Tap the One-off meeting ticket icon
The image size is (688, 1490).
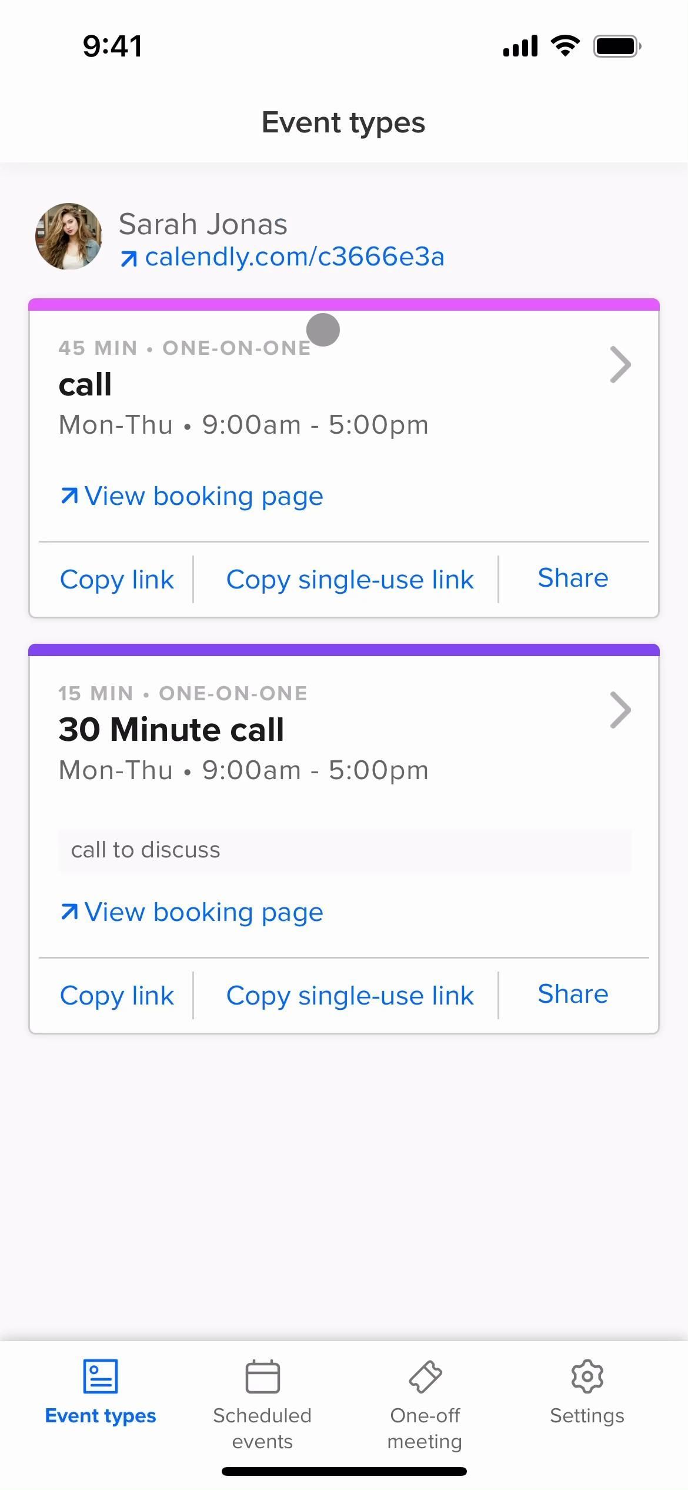point(425,1376)
